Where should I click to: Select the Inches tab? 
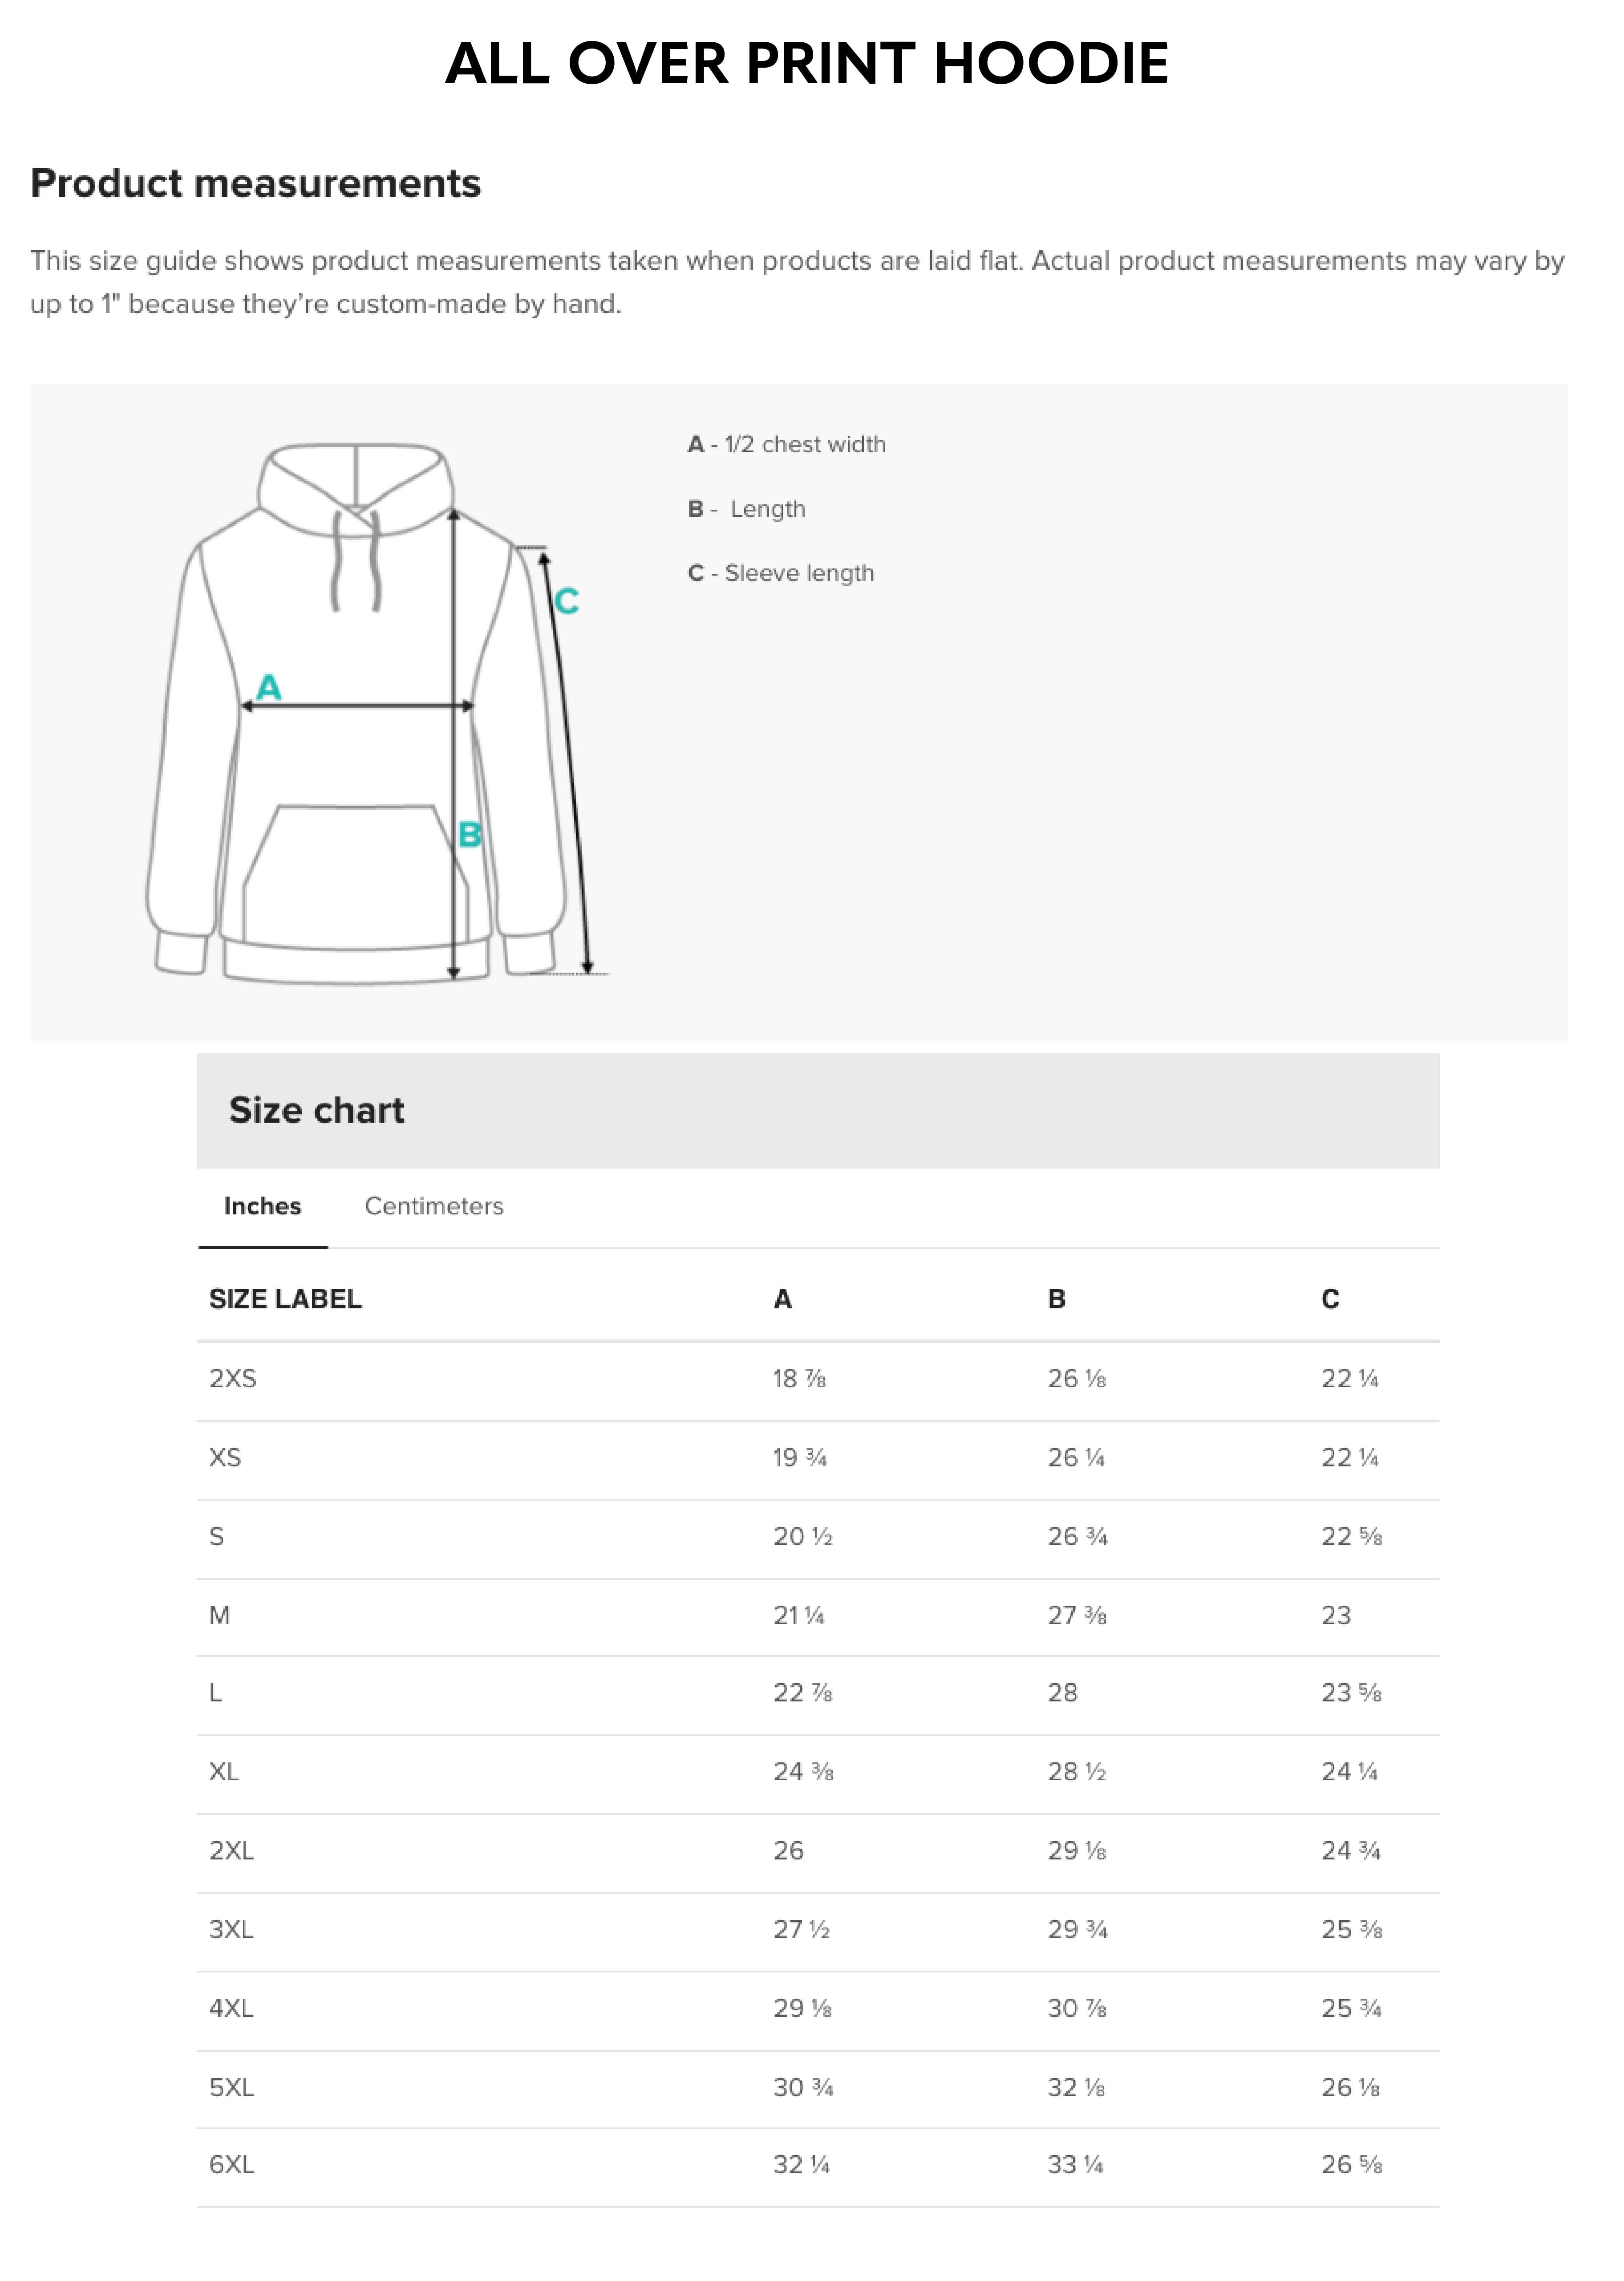[x=262, y=1207]
